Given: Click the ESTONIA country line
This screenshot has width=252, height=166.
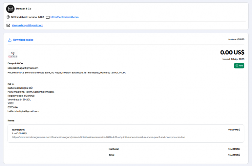Looking at the screenshot, I should (x=13, y=107).
